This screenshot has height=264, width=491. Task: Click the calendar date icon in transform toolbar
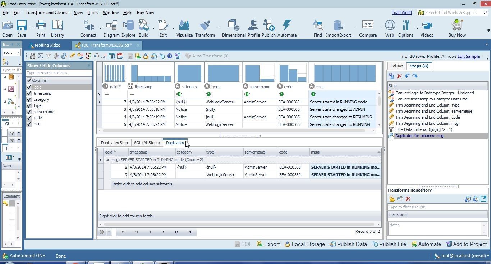tap(120, 56)
